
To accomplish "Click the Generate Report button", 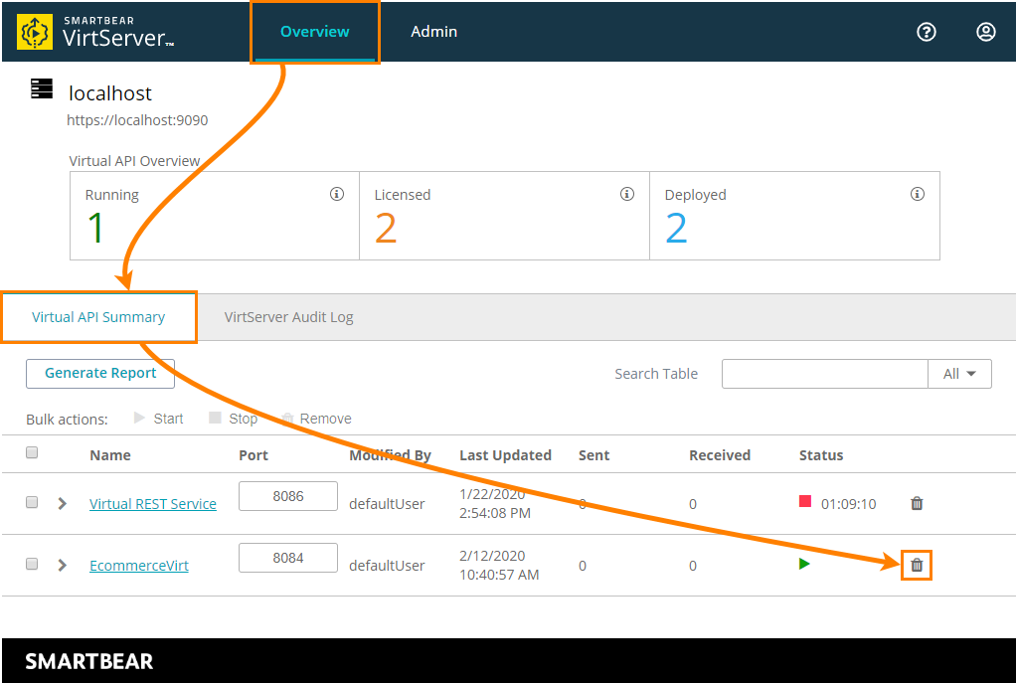I will (100, 373).
